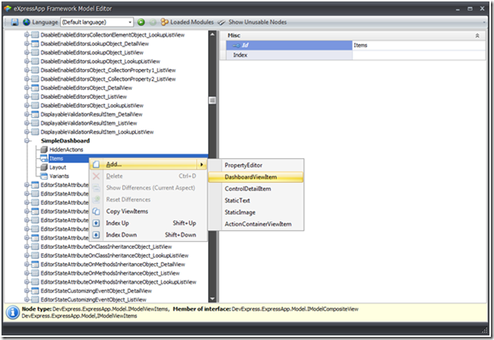
Task: Toggle Show Unusable Nodes
Action: 253,22
